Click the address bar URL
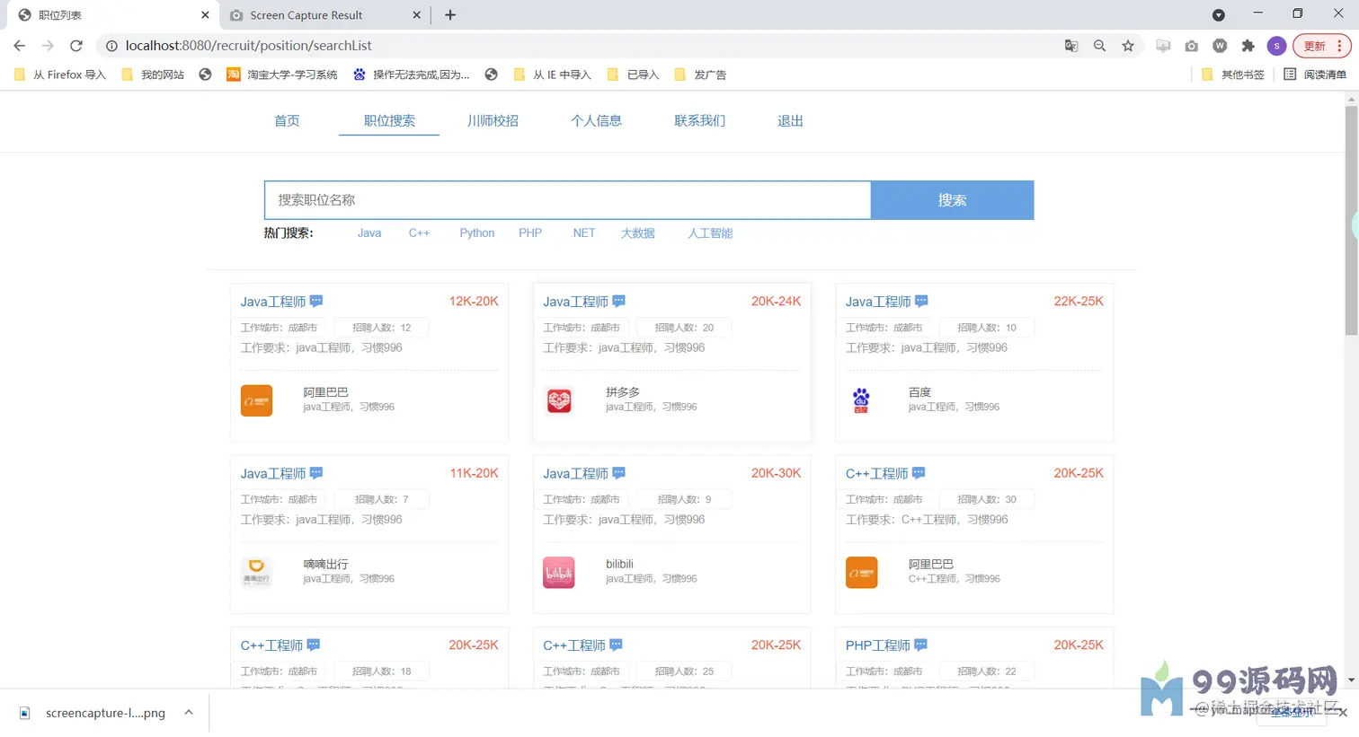Image resolution: width=1359 pixels, height=737 pixels. point(248,46)
